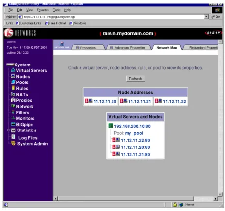Click status icon beside 11.12.11.21:80

tap(116, 154)
